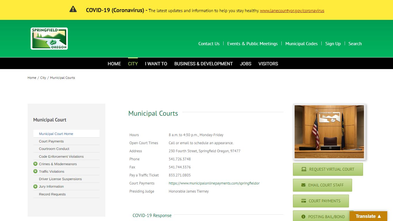Image resolution: width=393 pixels, height=221 pixels.
Task: Open lanecountyor.gov/coronavirus link
Action: click(292, 11)
